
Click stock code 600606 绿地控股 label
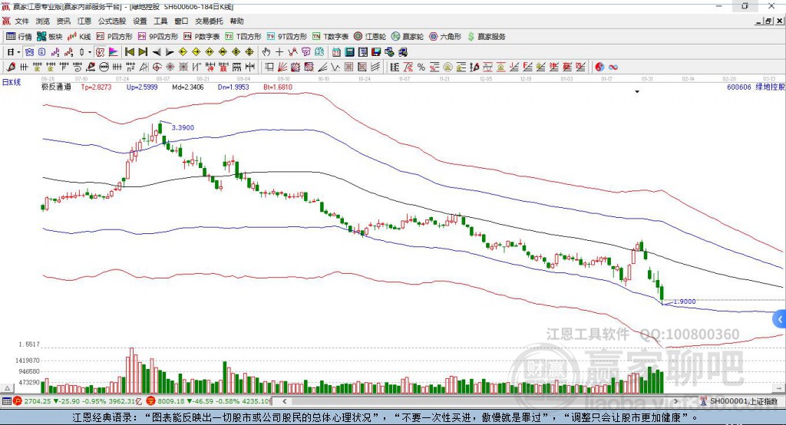tap(755, 87)
